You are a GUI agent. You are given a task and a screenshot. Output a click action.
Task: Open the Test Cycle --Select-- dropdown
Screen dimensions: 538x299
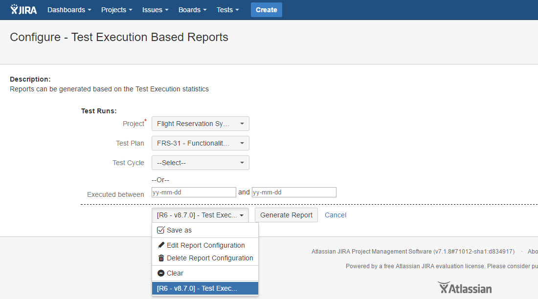tap(200, 163)
